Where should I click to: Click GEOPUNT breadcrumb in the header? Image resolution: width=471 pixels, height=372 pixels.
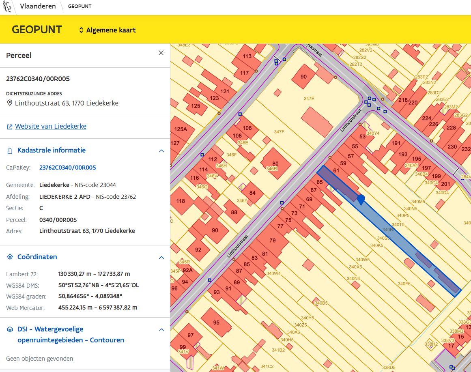(80, 7)
